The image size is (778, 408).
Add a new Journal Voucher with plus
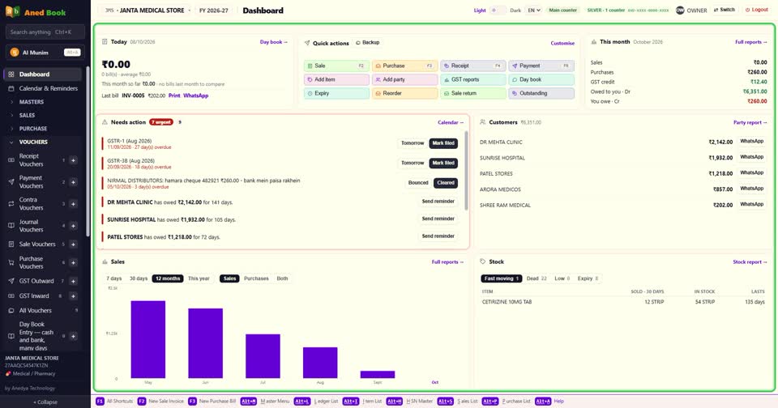pyautogui.click(x=73, y=226)
